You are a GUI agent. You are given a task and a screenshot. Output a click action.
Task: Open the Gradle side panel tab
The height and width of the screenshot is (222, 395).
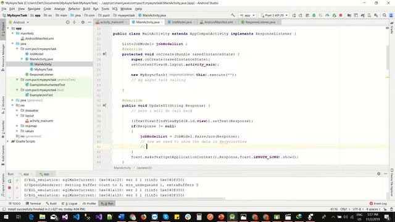click(392, 28)
